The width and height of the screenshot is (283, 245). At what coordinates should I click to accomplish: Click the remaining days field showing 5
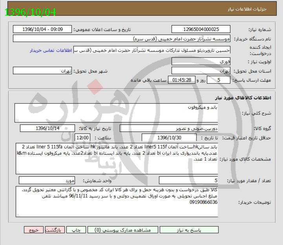point(219,80)
